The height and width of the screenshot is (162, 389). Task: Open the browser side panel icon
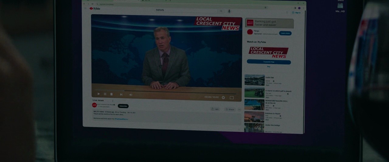tap(295, 8)
